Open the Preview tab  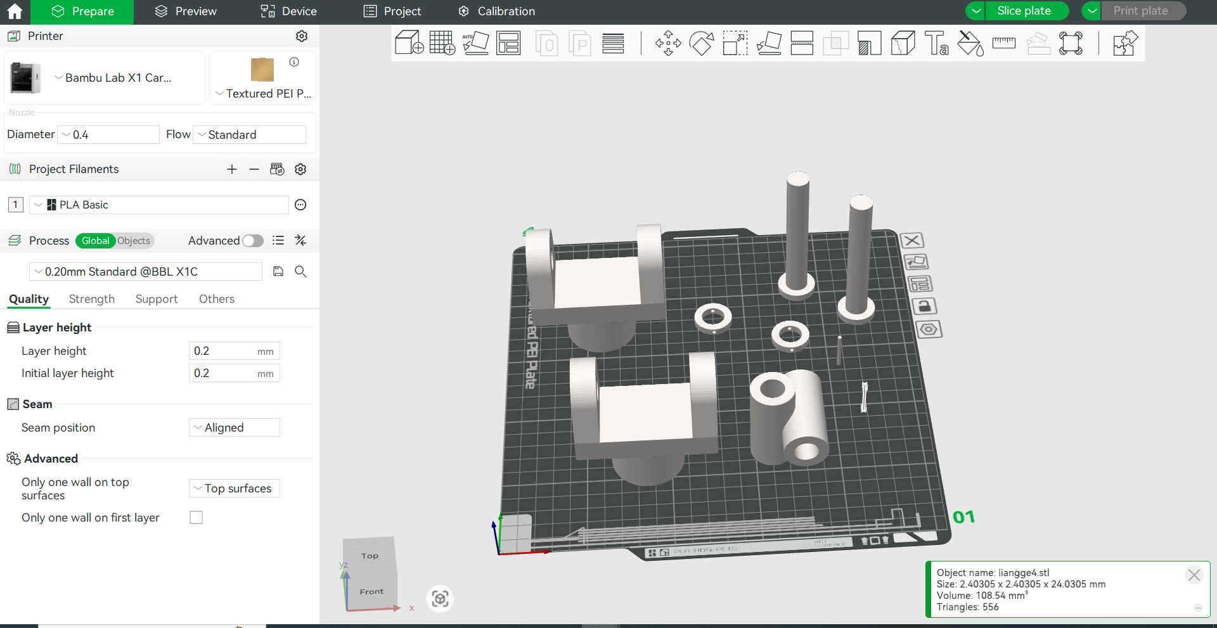click(x=186, y=11)
